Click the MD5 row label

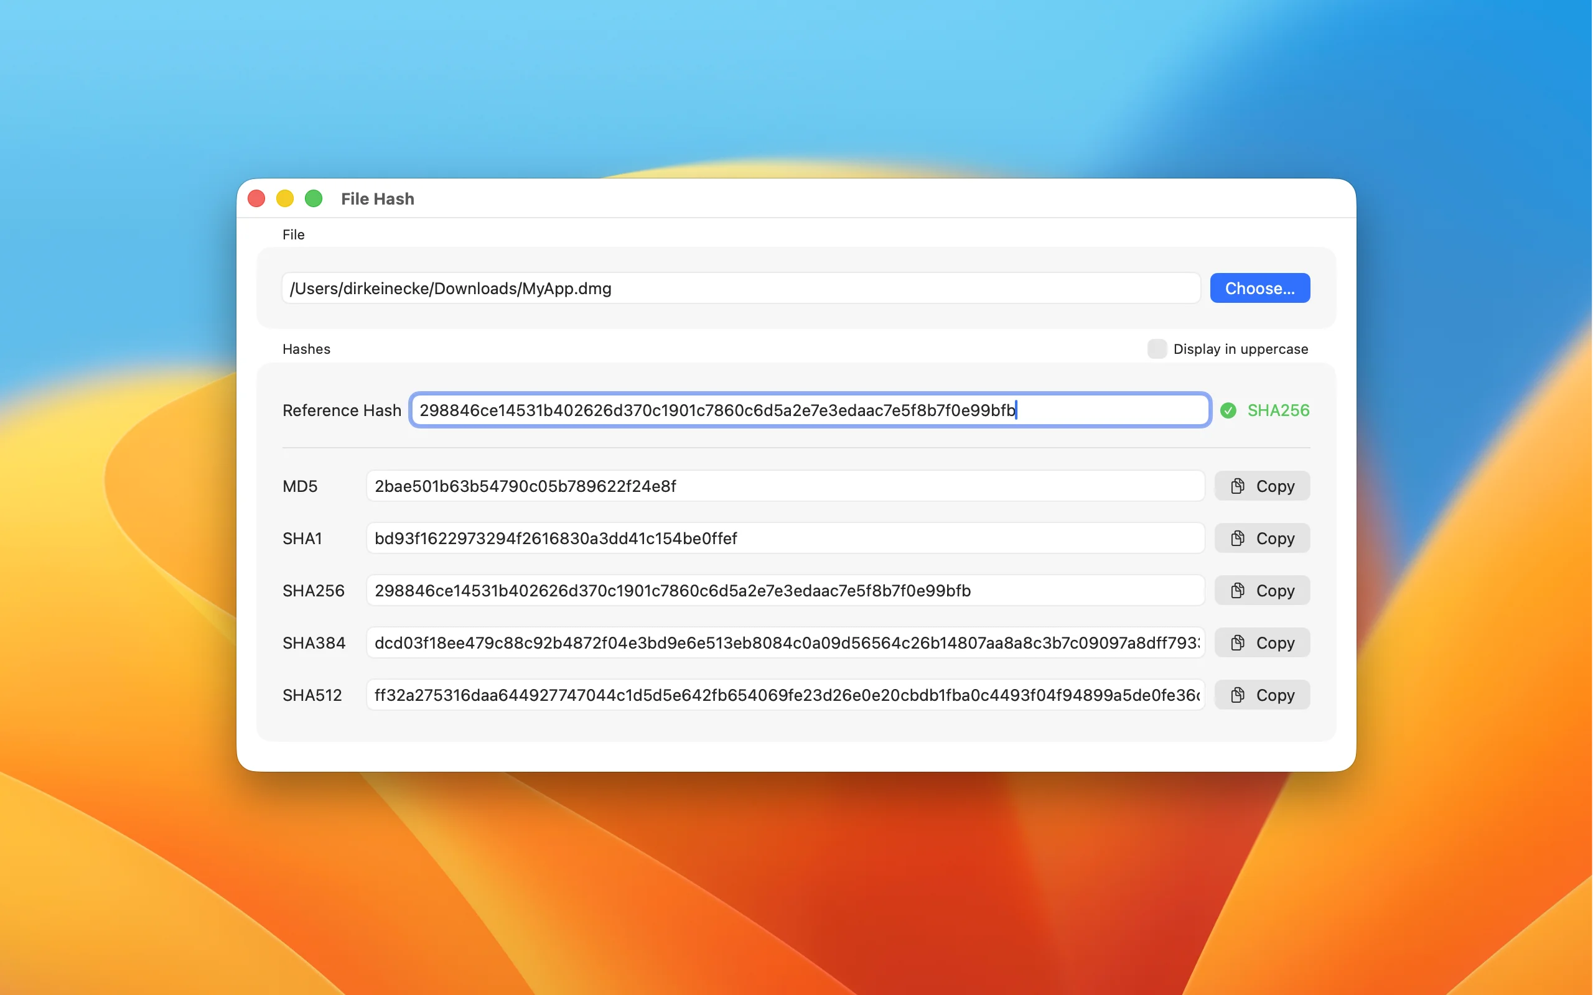300,486
